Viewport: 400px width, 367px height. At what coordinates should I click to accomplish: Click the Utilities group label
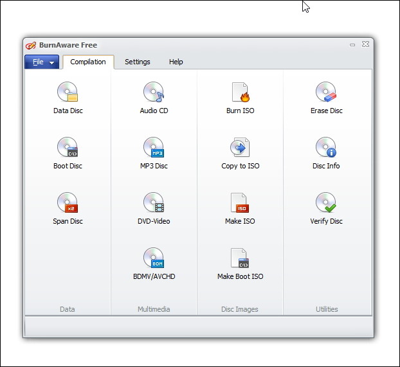(327, 309)
